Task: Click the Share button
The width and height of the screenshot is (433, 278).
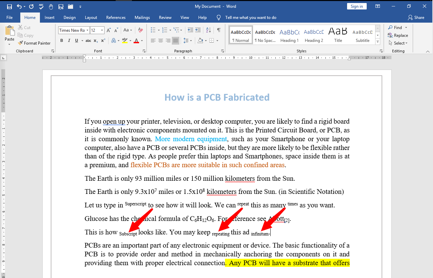Action: pos(416,18)
